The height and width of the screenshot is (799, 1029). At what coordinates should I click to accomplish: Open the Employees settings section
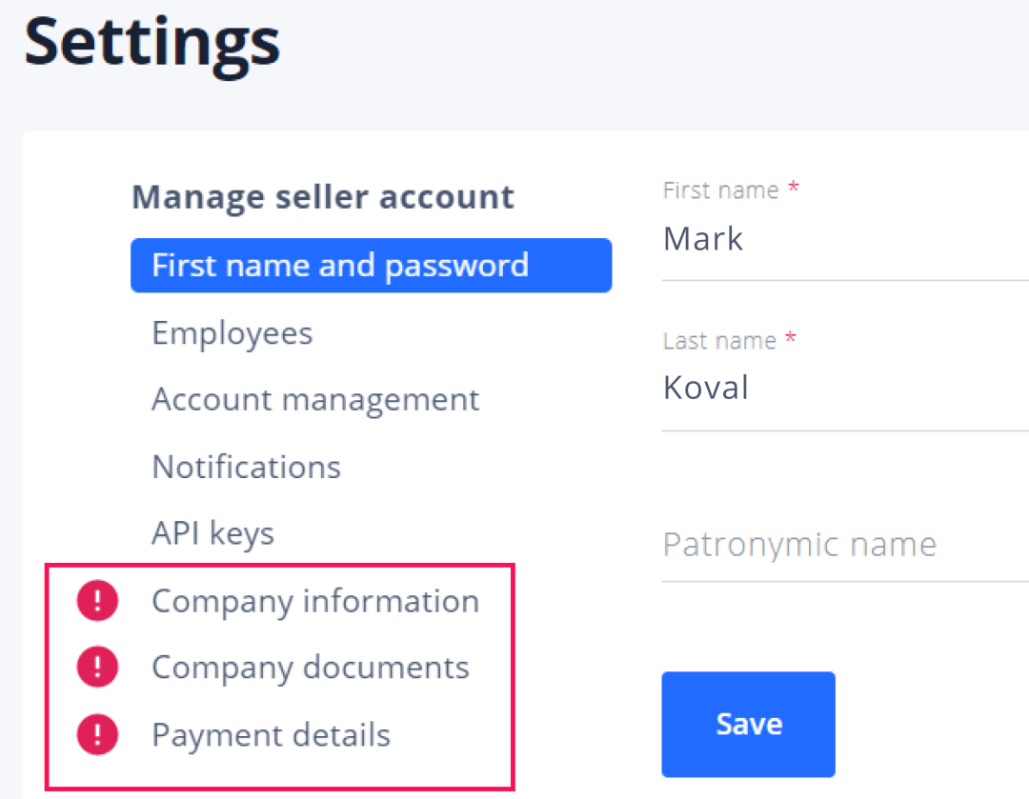232,333
